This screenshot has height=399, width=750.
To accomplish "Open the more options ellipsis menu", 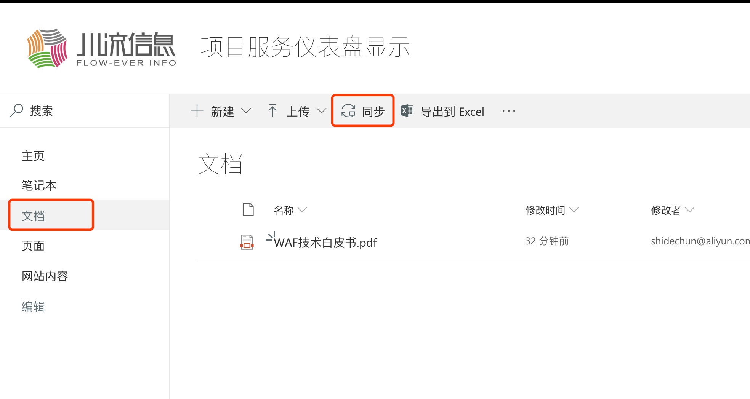I will coord(509,111).
